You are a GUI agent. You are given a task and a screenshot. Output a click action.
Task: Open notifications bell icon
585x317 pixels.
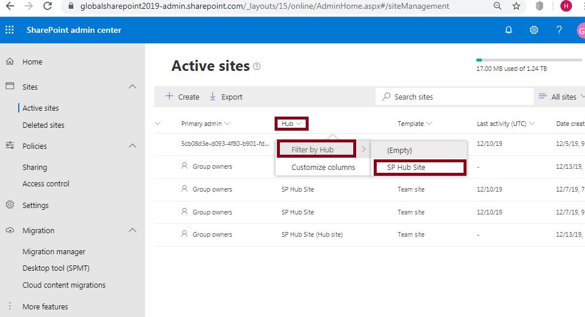coord(509,30)
